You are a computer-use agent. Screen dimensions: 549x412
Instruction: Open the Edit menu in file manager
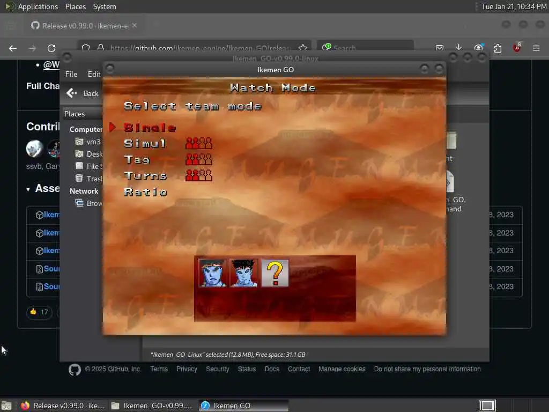pyautogui.click(x=94, y=74)
